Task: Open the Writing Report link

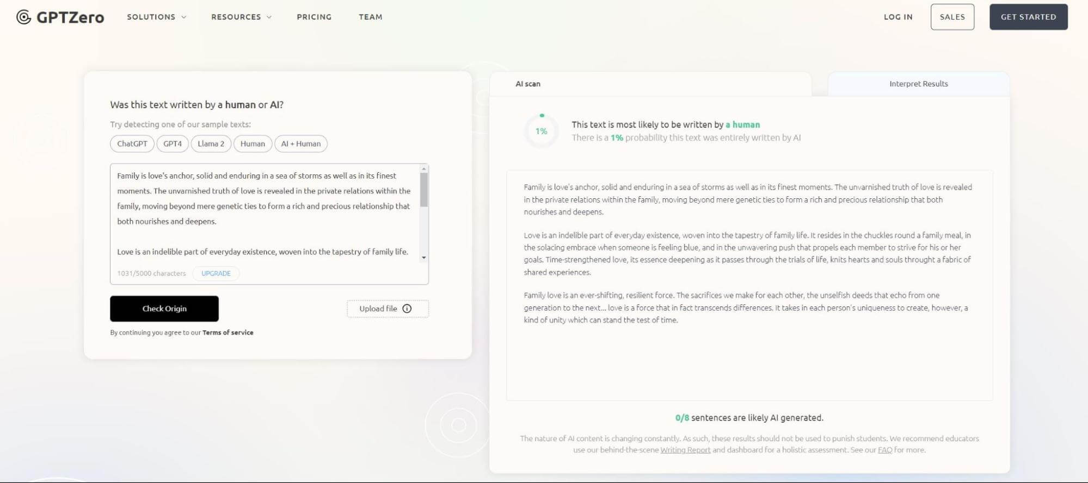Action: click(685, 450)
